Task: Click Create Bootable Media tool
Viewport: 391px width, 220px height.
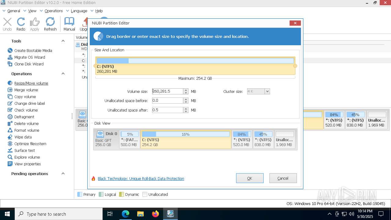Action: (30, 50)
